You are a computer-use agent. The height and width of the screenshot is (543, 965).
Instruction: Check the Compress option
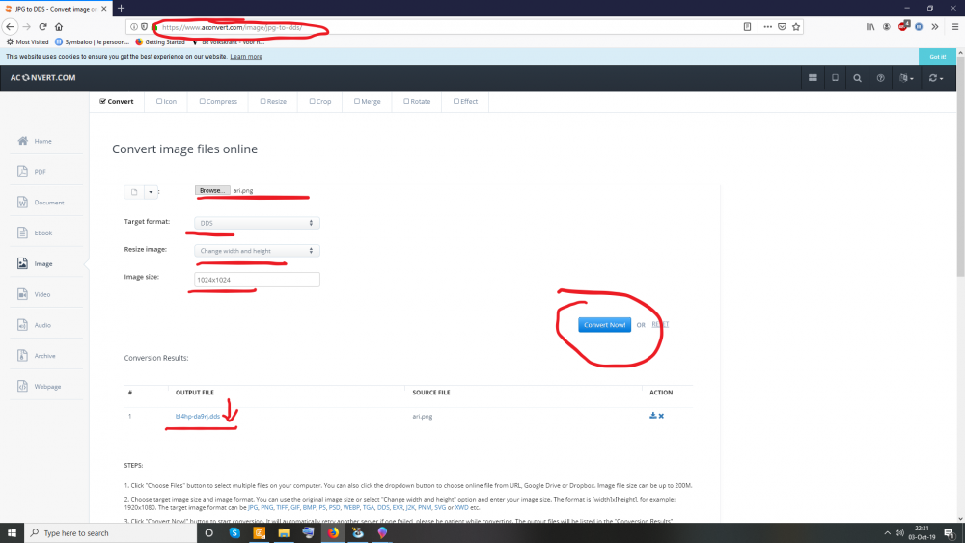point(218,101)
